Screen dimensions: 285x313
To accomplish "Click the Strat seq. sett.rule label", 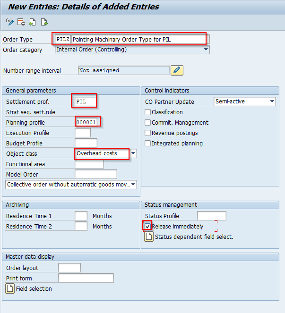I will [31, 112].
